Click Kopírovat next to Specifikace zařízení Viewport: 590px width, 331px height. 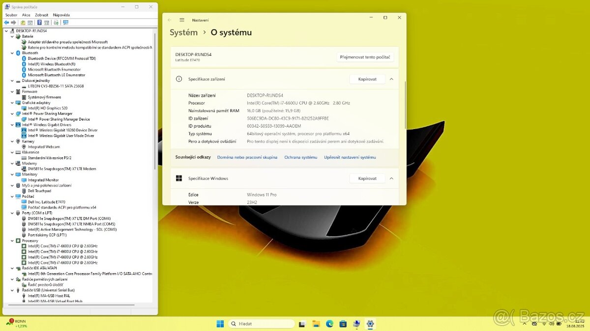pos(367,79)
